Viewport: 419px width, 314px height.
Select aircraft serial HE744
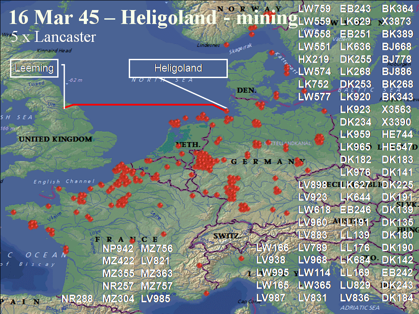coord(397,134)
